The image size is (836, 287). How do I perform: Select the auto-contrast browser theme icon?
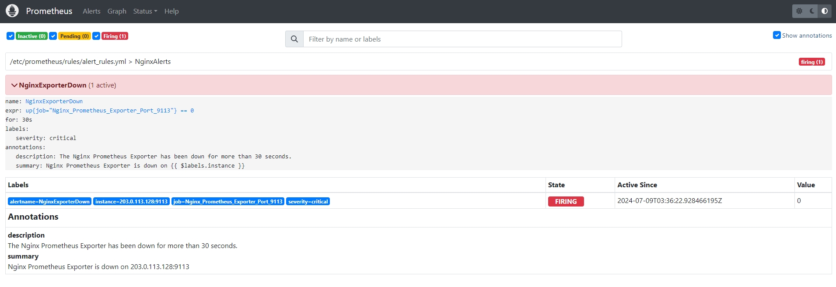coord(825,11)
